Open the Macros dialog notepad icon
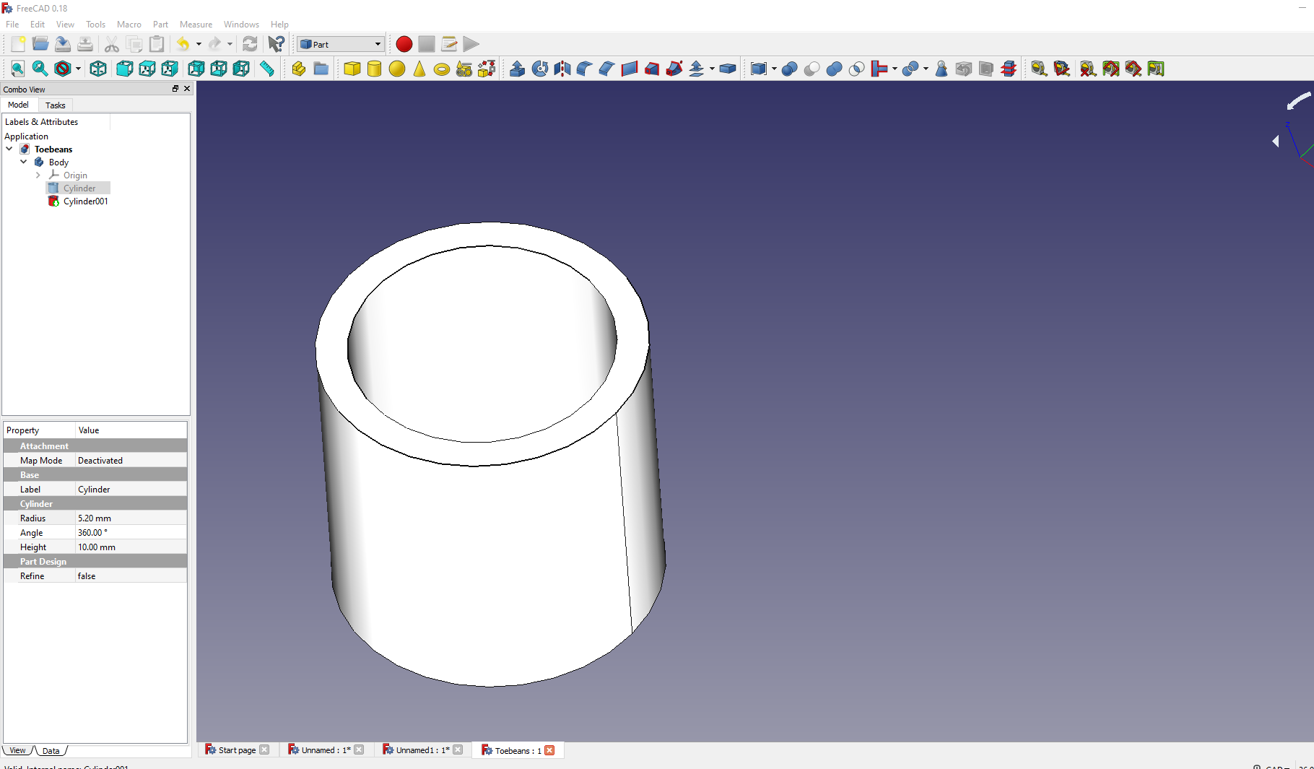 (x=449, y=44)
